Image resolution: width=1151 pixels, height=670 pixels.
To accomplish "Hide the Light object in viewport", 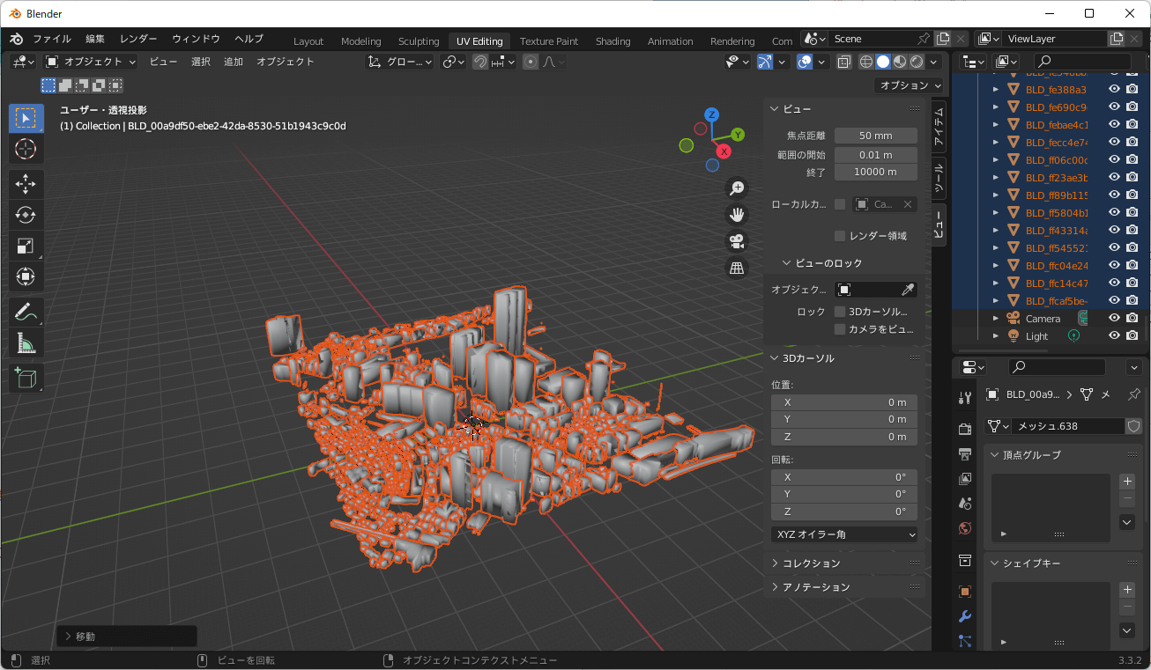I will click(x=1114, y=335).
